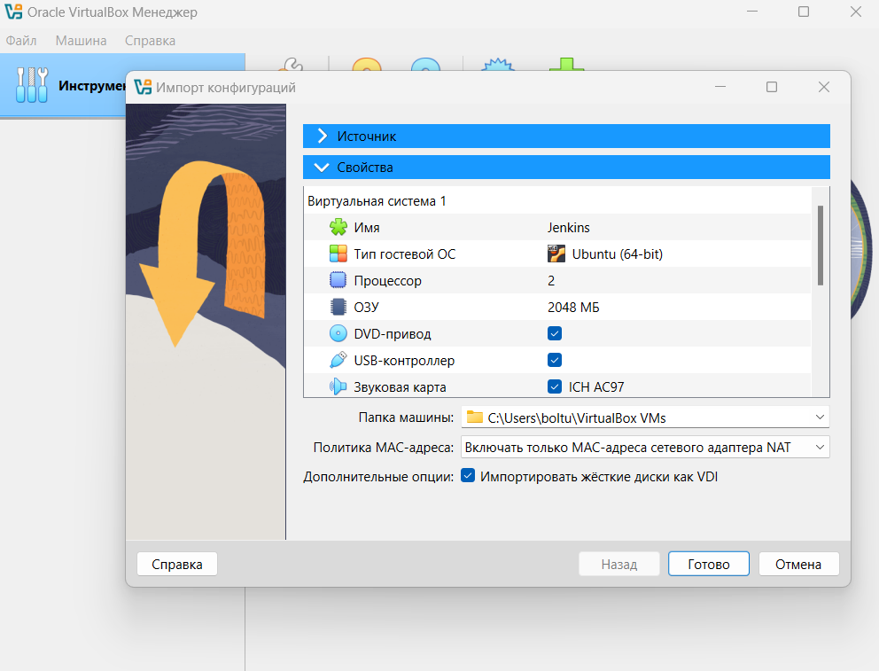Click the Back button
The height and width of the screenshot is (671, 879).
click(x=618, y=564)
